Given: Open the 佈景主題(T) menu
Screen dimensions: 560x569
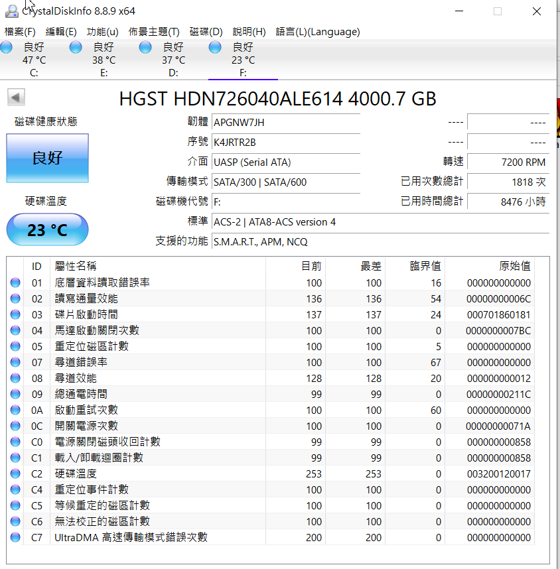Looking at the screenshot, I should (x=154, y=32).
